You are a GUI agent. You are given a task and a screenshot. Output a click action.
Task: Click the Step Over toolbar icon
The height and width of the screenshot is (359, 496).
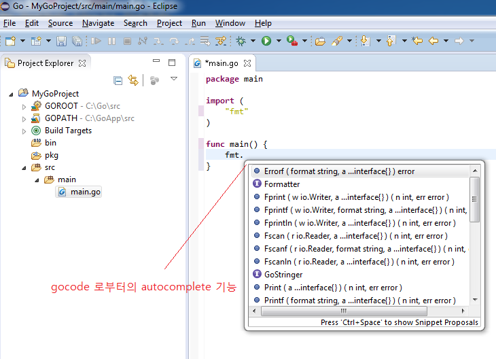point(174,41)
